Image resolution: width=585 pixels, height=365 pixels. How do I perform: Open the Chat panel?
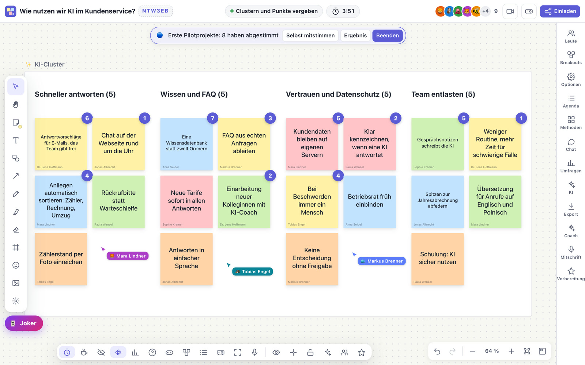tap(571, 145)
